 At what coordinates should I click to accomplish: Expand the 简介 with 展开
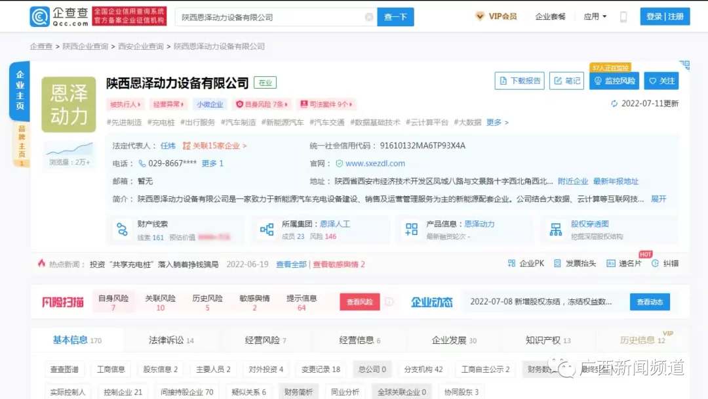658,199
